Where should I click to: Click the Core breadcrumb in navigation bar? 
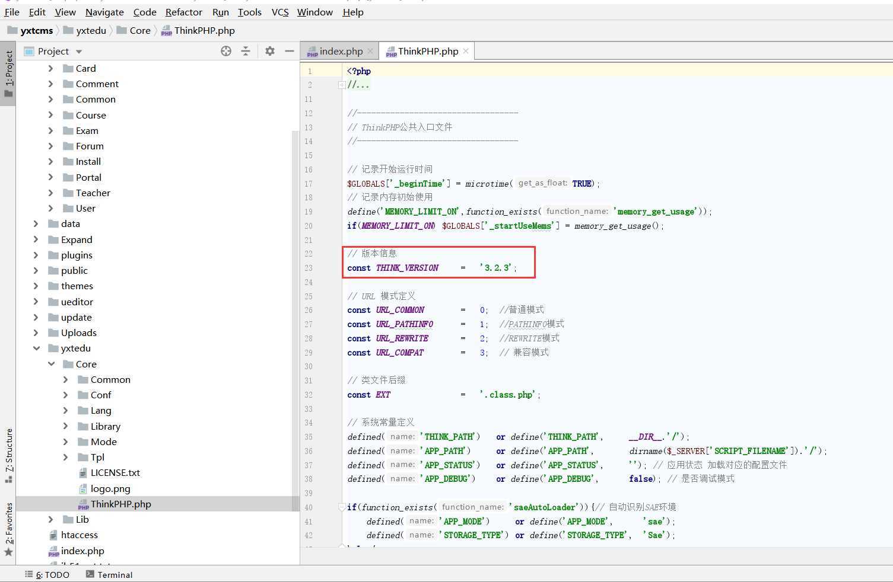pyautogui.click(x=140, y=30)
